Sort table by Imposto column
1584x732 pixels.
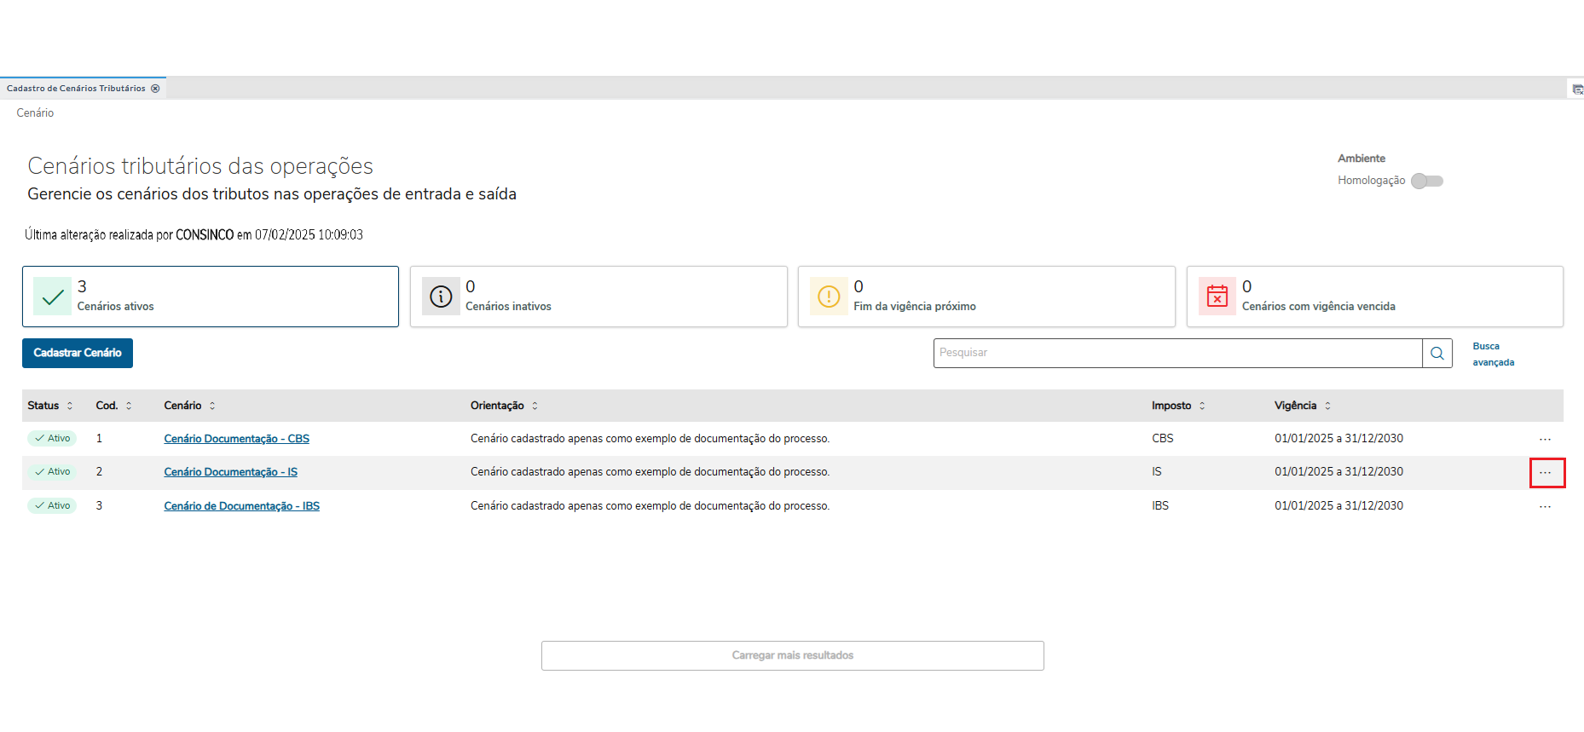pos(1202,406)
